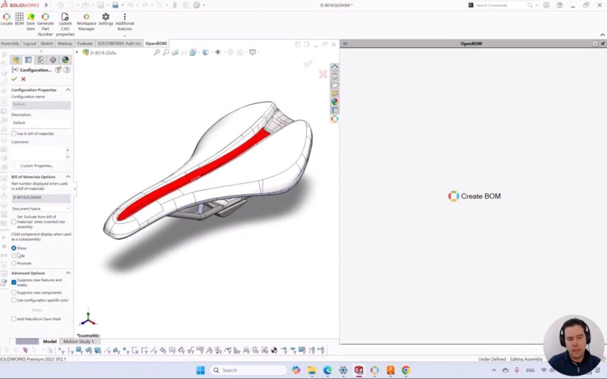
Task: Toggle Use in bill of materials checkbox
Action: [14, 133]
